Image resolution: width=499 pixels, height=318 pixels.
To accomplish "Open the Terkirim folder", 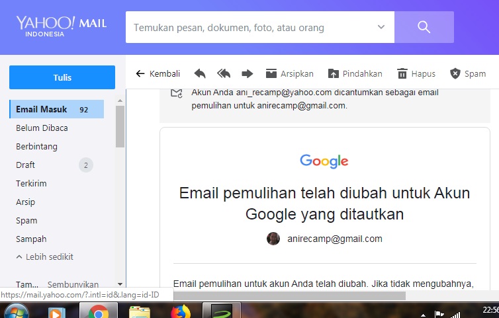I will pyautogui.click(x=31, y=184).
